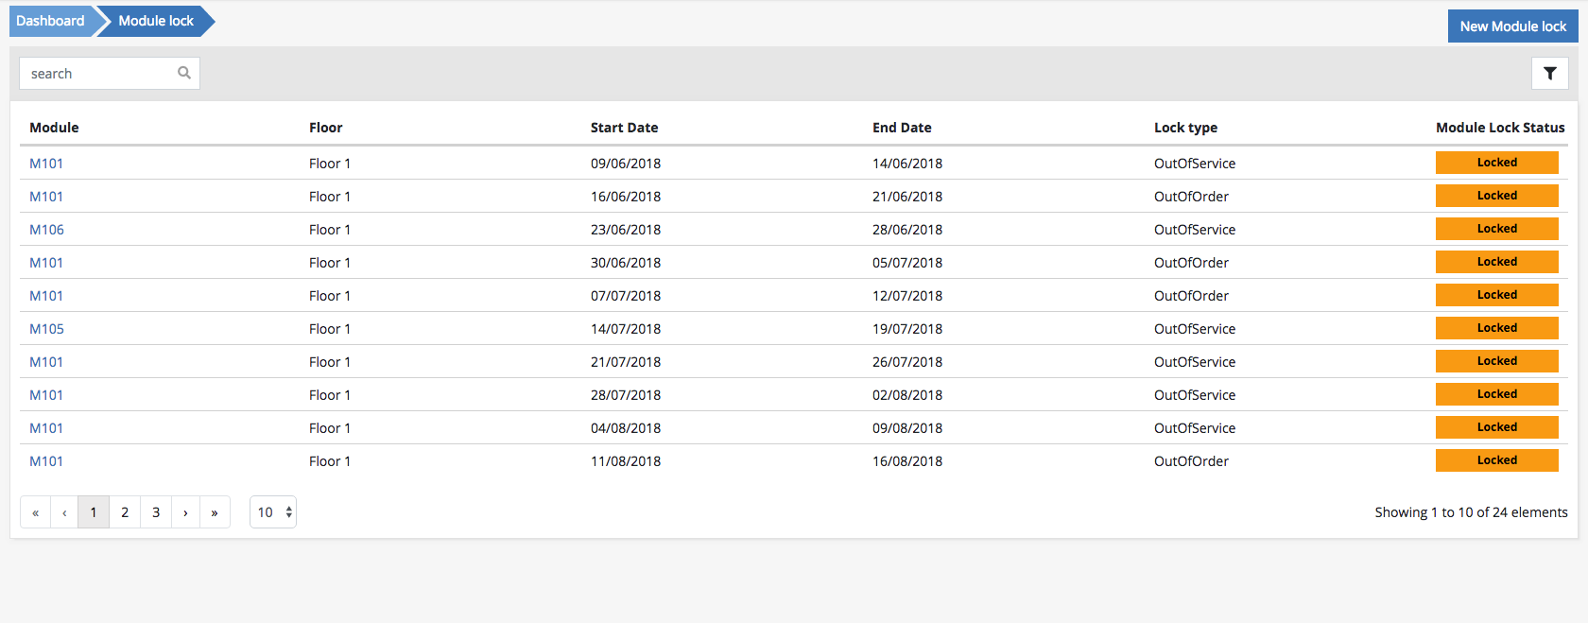Open the page size dropdown showing 10
This screenshot has height=623, width=1588.
(x=273, y=512)
